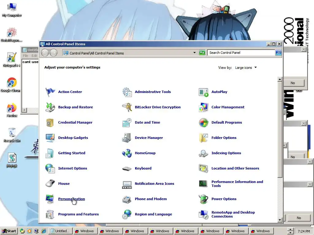Open the Indexing Options icon
314x235 pixels.
point(204,153)
